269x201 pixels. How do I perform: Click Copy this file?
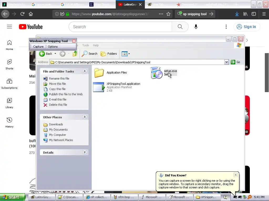click(57, 89)
